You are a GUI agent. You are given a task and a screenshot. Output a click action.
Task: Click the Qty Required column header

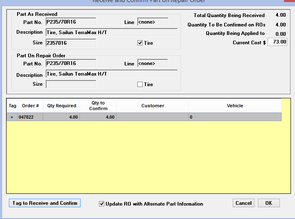[x=62, y=106]
